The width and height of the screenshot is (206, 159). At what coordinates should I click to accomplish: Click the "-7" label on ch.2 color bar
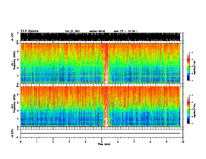pos(192,124)
